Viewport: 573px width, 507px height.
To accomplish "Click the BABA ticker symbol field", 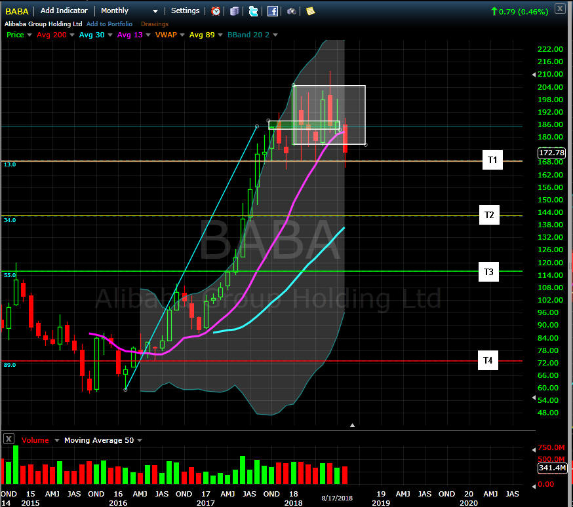I will [17, 11].
